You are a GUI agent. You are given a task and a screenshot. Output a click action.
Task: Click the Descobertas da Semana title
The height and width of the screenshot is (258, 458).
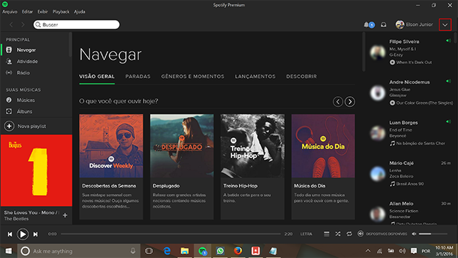(x=109, y=186)
